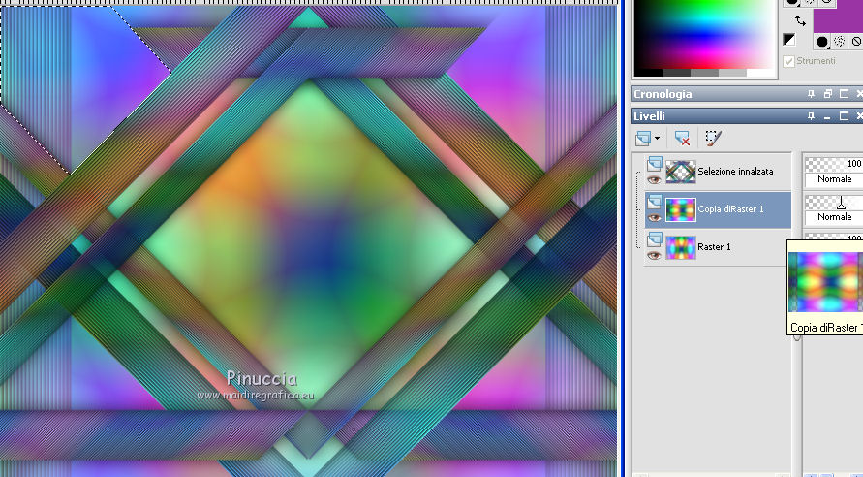Click the Cronologia panel title
The height and width of the screenshot is (477, 863).
pos(663,94)
